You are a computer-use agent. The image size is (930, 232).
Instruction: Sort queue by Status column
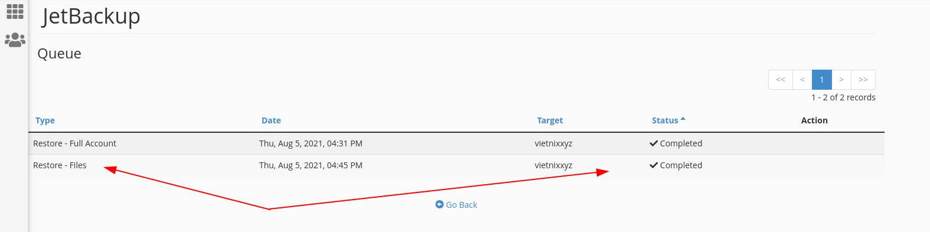[665, 120]
